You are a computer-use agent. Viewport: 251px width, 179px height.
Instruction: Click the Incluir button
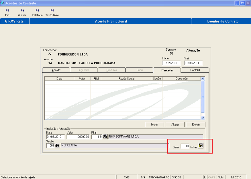click(x=155, y=125)
